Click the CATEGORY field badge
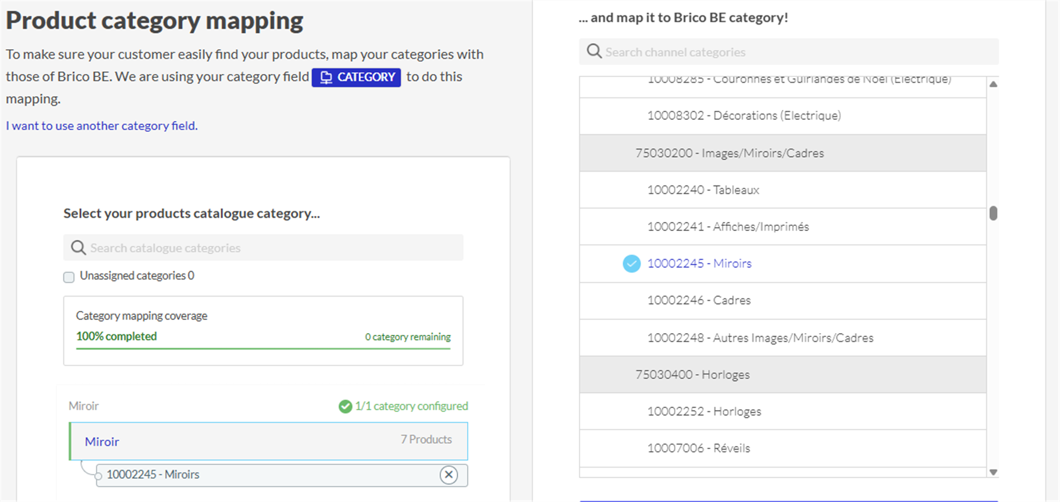Viewport: 1060px width, 502px height. tap(356, 77)
